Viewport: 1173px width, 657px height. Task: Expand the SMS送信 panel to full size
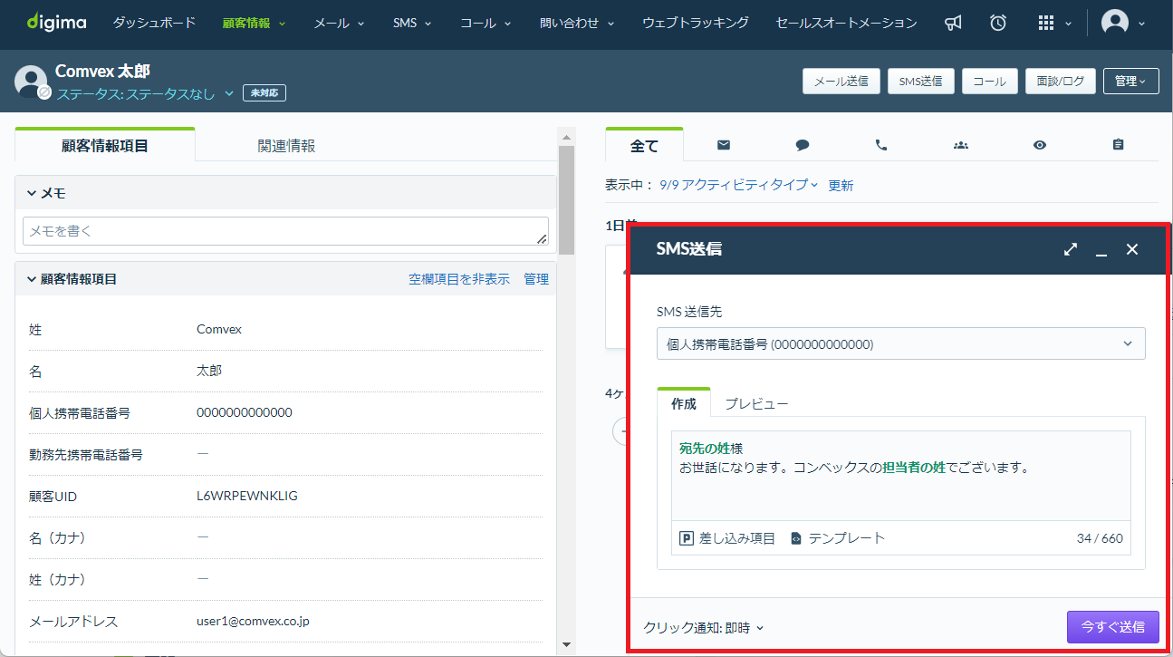(x=1071, y=249)
